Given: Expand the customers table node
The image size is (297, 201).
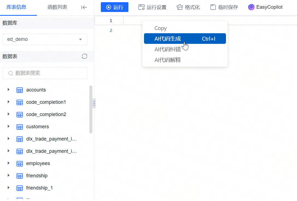Looking at the screenshot, I should (8, 126).
